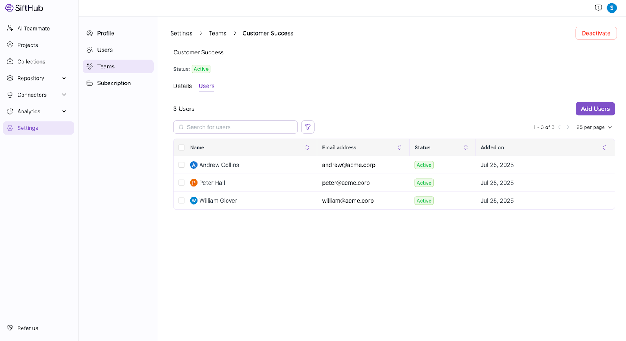
Task: Switch to the Details tab
Action: click(x=182, y=86)
